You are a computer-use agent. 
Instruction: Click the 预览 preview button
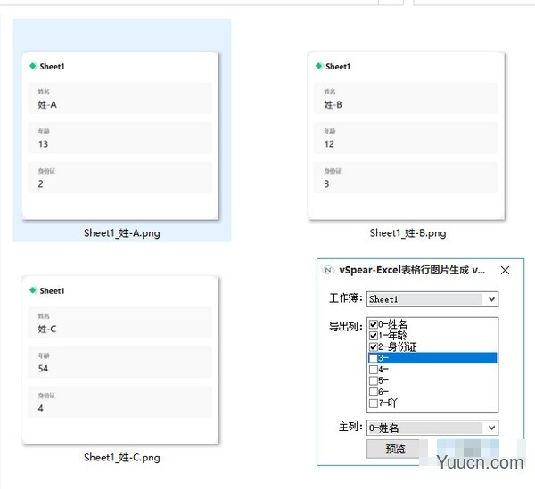(x=395, y=449)
